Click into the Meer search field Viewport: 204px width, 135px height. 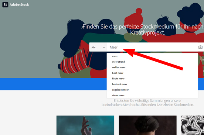pos(152,47)
